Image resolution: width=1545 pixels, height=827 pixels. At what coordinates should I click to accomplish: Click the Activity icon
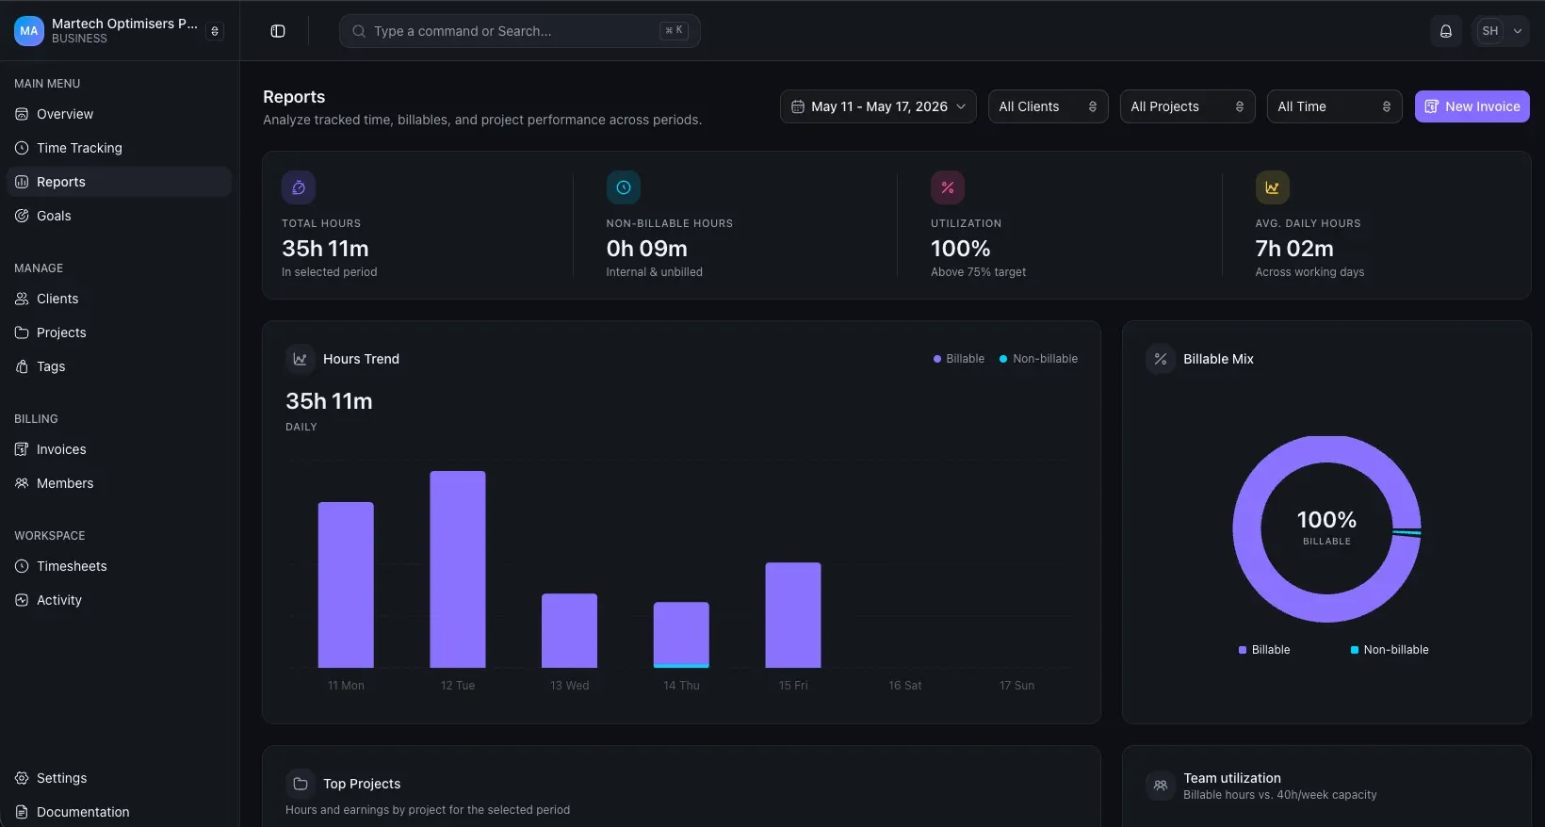click(x=22, y=600)
